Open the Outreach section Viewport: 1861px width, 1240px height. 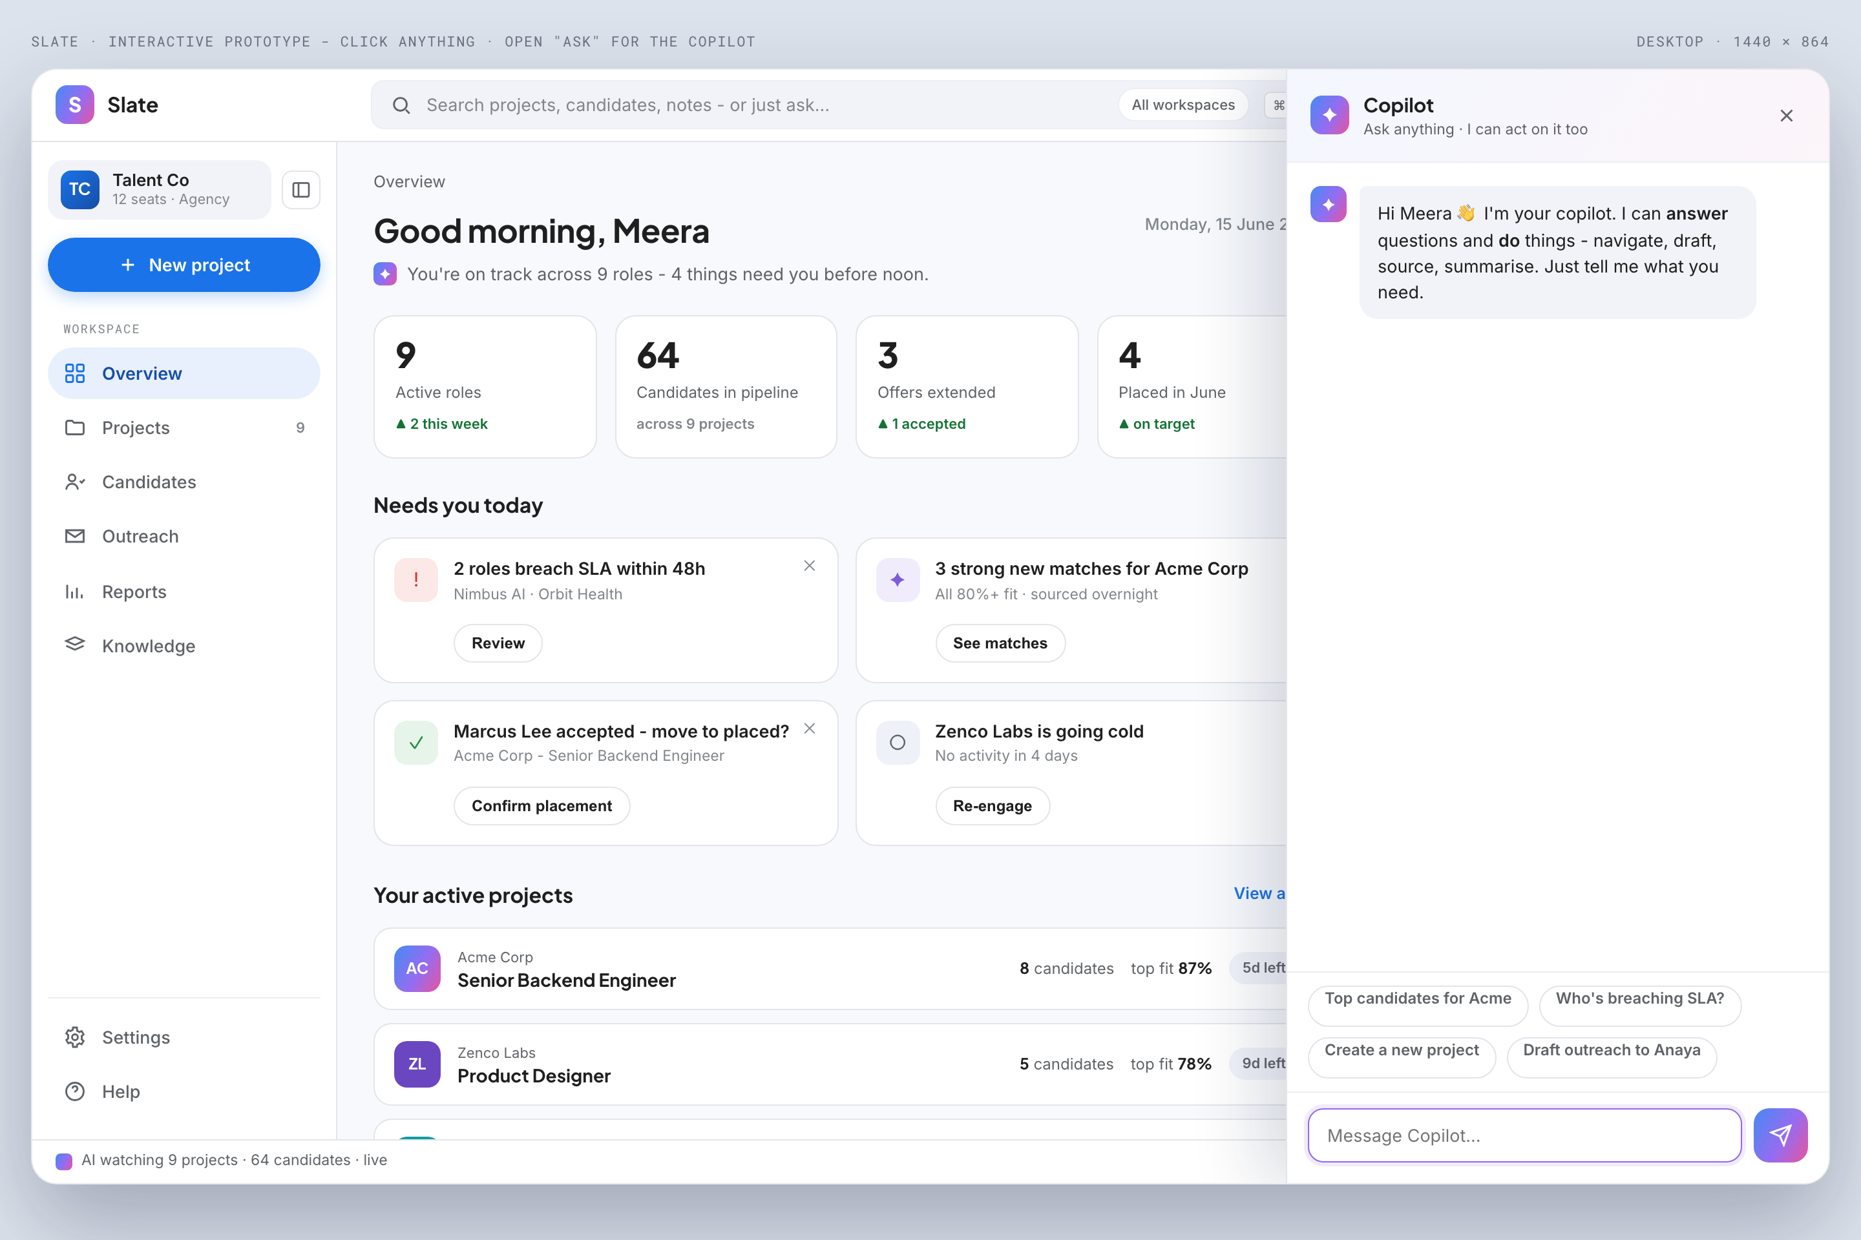click(x=184, y=536)
